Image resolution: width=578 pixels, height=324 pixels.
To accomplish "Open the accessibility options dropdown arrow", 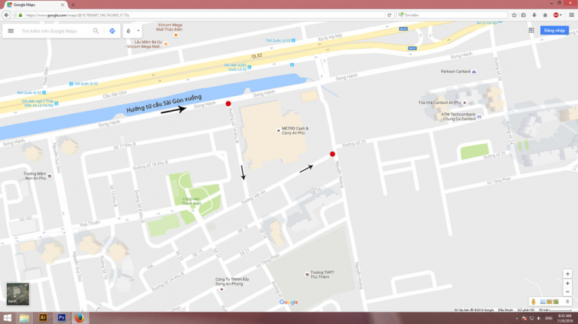I will coord(138,31).
